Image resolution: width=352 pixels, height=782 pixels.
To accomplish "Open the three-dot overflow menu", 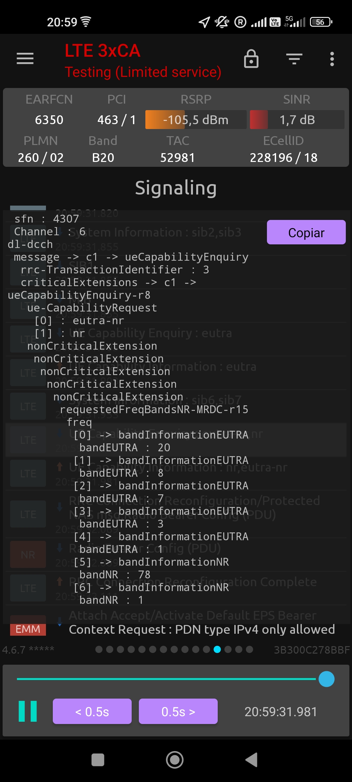I will tap(332, 59).
